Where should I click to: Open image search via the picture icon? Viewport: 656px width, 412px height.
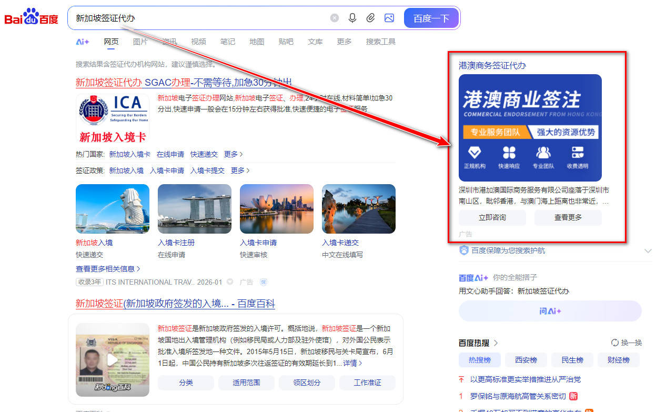(x=389, y=18)
